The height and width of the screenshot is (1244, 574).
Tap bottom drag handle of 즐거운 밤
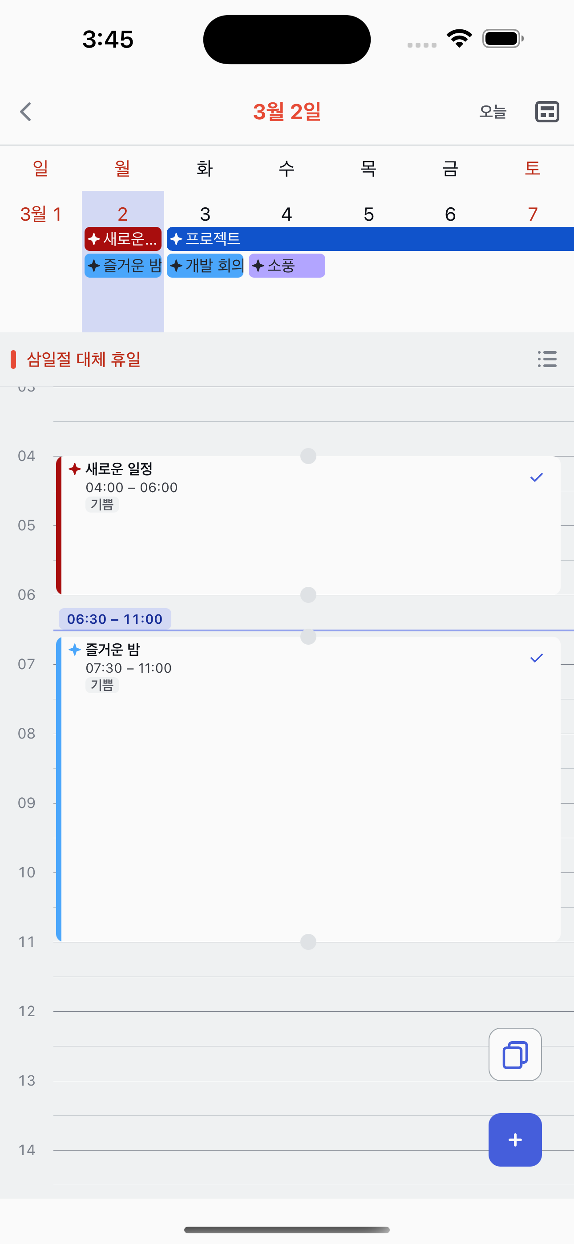(x=308, y=942)
